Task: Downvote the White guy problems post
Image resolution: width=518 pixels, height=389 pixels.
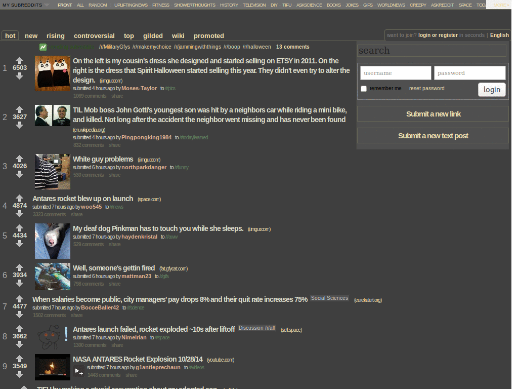Action: point(20,174)
